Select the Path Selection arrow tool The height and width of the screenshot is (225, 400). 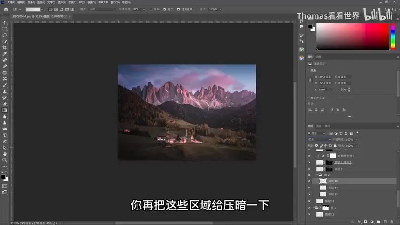[x=5, y=148]
